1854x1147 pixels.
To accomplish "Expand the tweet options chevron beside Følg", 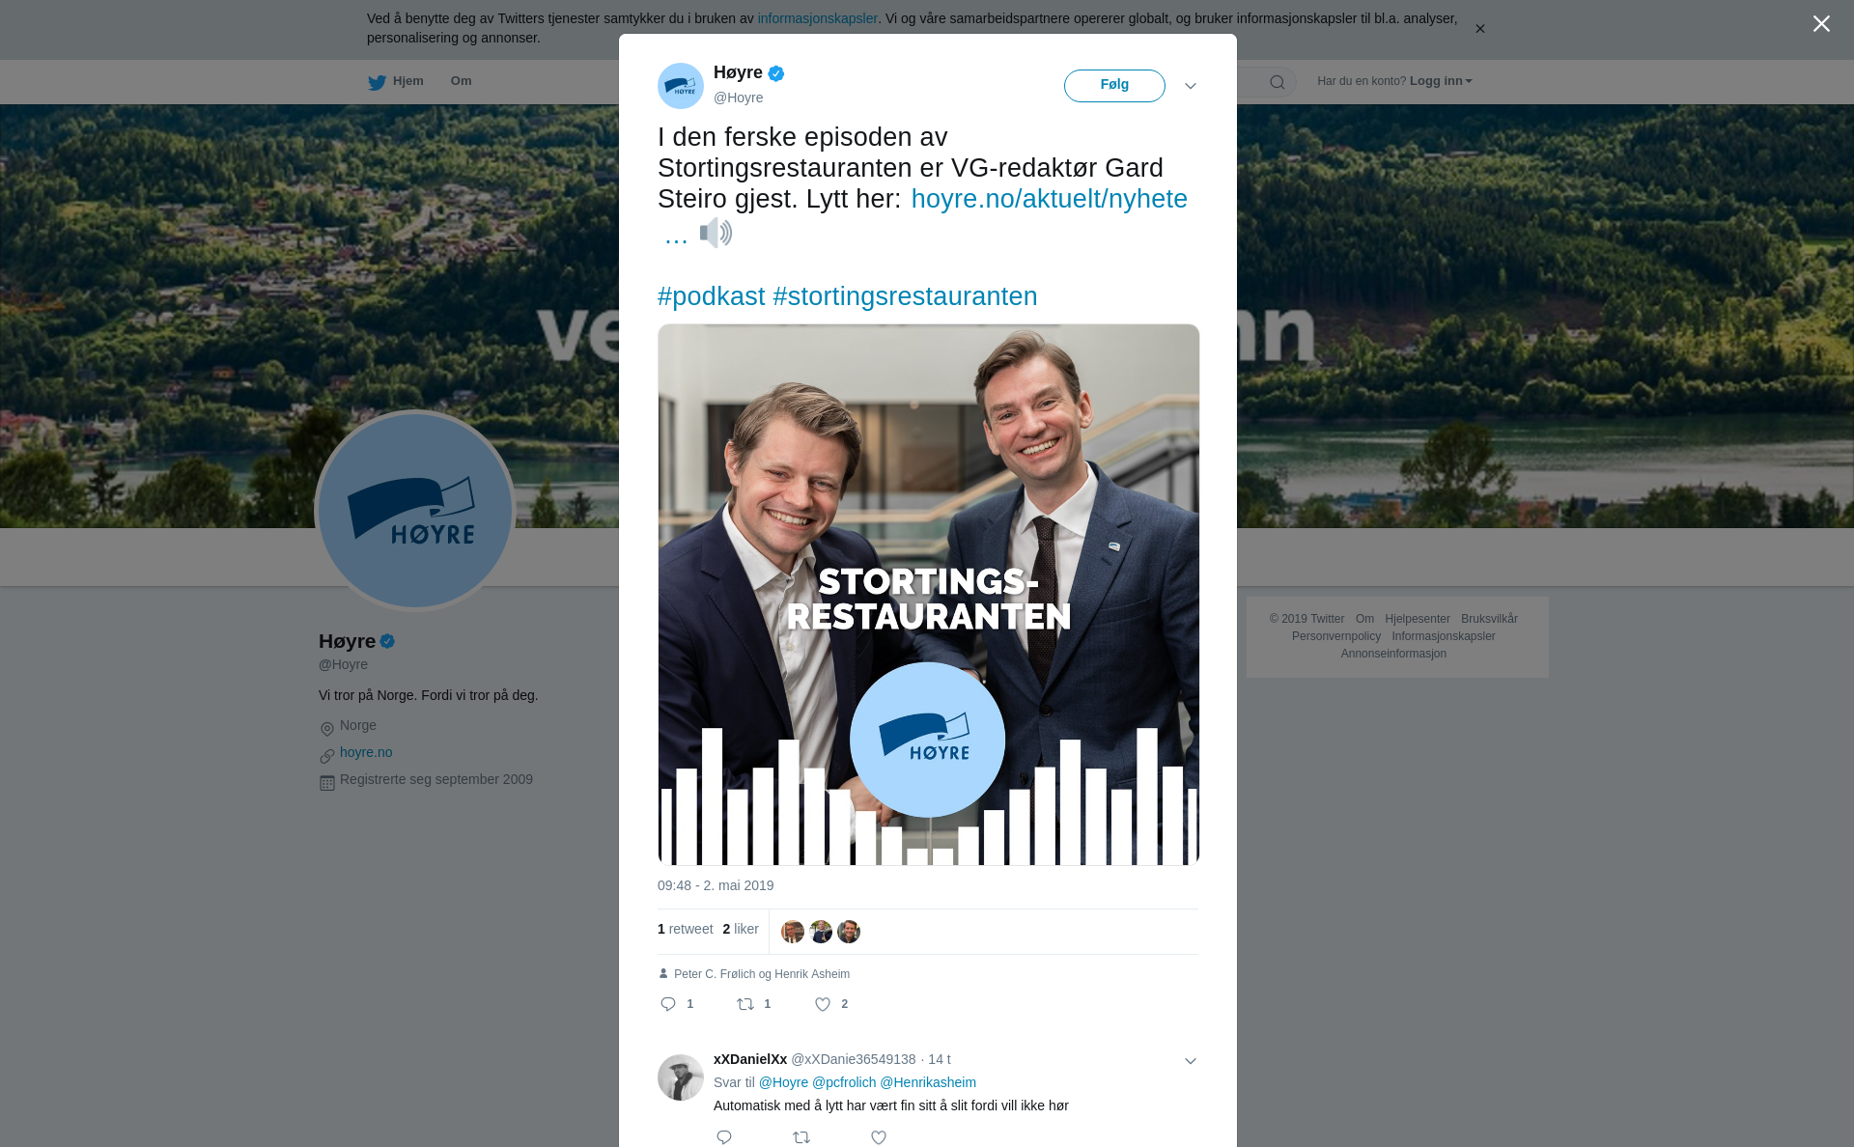I will [x=1191, y=86].
